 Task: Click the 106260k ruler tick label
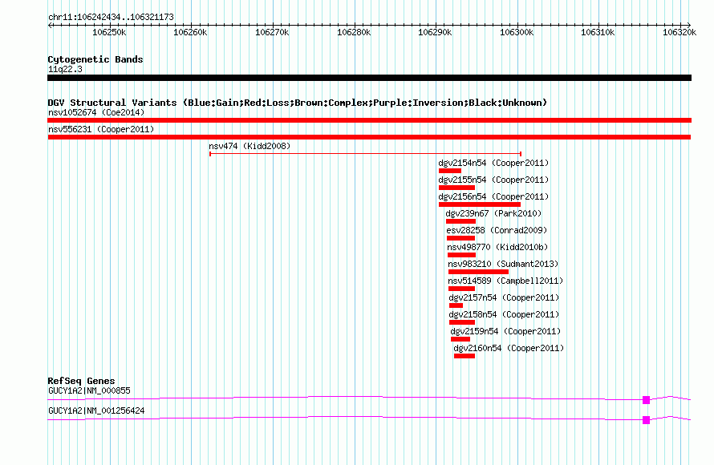190,32
